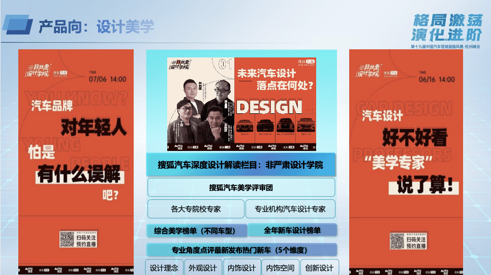Click the '外观设计' box
This screenshot has height=275, width=491.
tap(203, 267)
